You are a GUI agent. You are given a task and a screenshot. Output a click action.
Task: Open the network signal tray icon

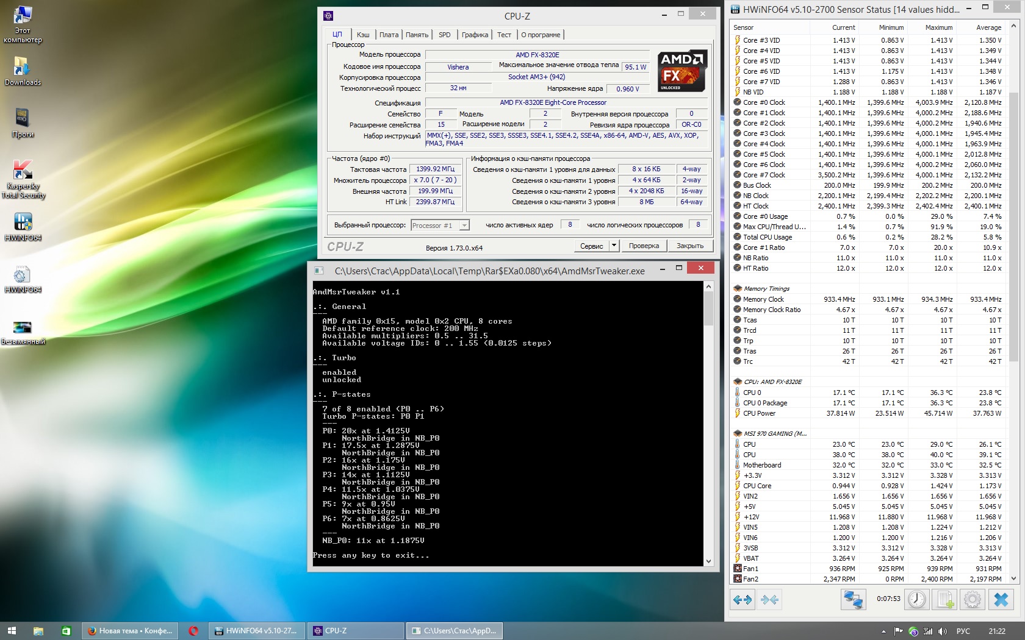(928, 631)
